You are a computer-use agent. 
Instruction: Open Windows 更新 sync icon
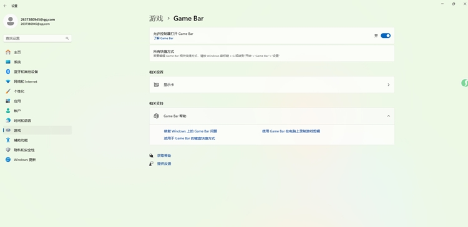pyautogui.click(x=8, y=160)
